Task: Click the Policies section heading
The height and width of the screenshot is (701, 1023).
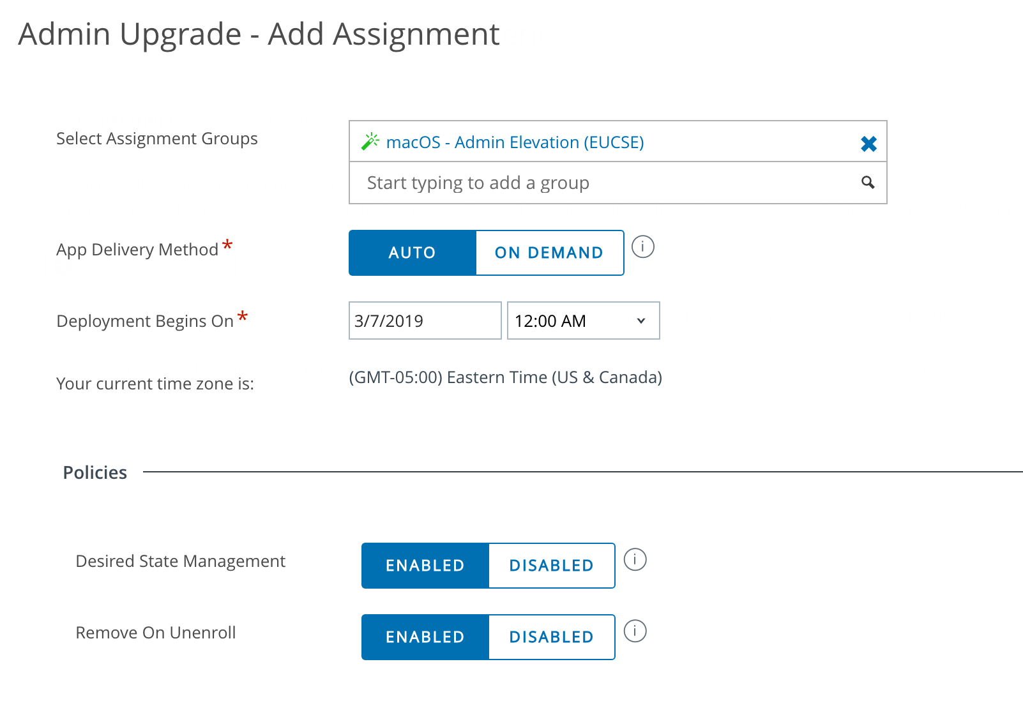Action: [x=95, y=472]
